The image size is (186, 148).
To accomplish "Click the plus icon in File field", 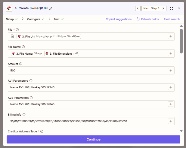I will (170, 36).
